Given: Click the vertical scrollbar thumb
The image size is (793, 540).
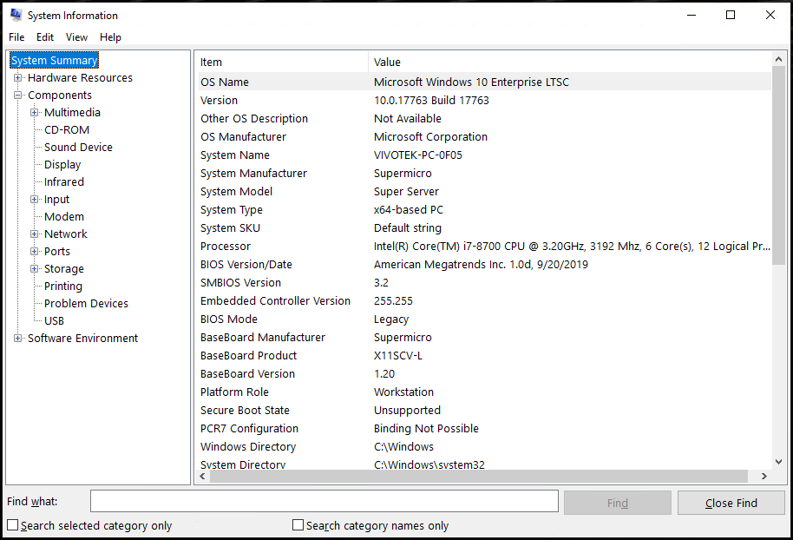Looking at the screenshot, I should [x=778, y=165].
